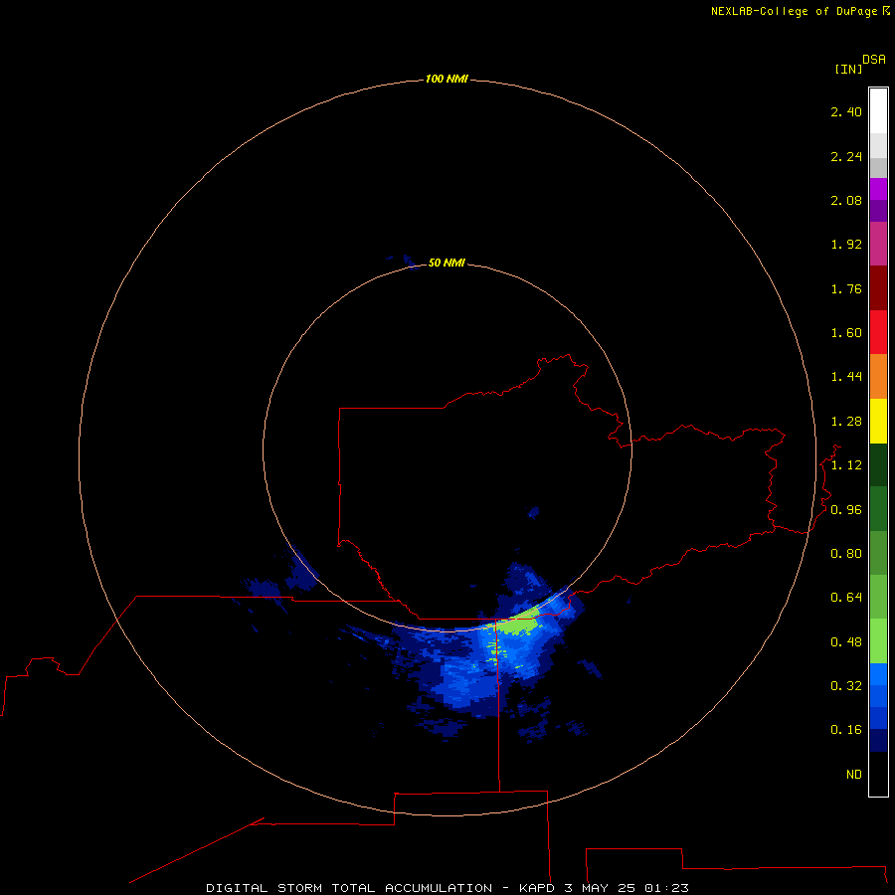Click the white swatch in the legend
Image resolution: width=895 pixels, height=895 pixels.
tap(878, 111)
